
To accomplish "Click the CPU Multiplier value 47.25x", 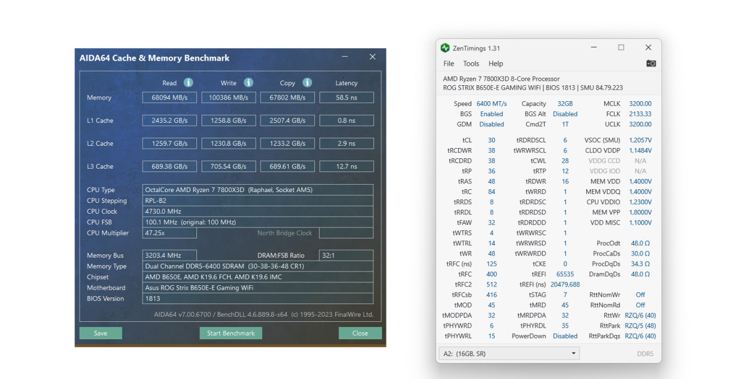I will [170, 233].
